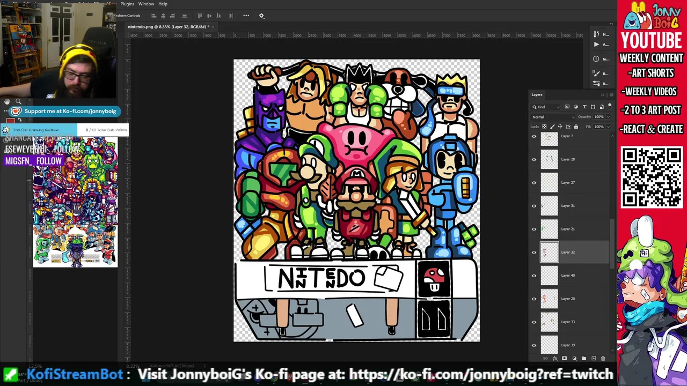Open the Layers panel flyout menu
The width and height of the screenshot is (687, 386).
pyautogui.click(x=611, y=95)
